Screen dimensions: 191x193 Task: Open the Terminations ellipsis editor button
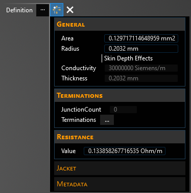107,120
